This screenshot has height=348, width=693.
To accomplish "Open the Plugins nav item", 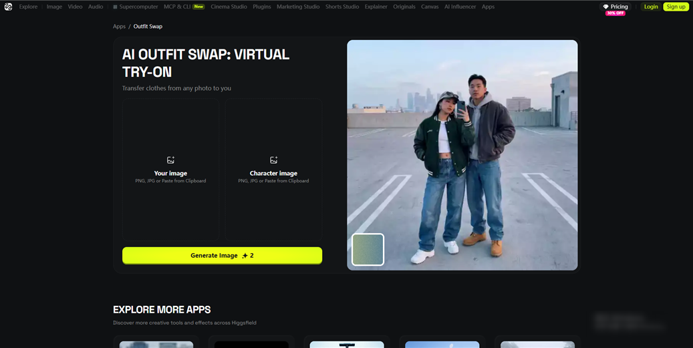I will point(262,7).
